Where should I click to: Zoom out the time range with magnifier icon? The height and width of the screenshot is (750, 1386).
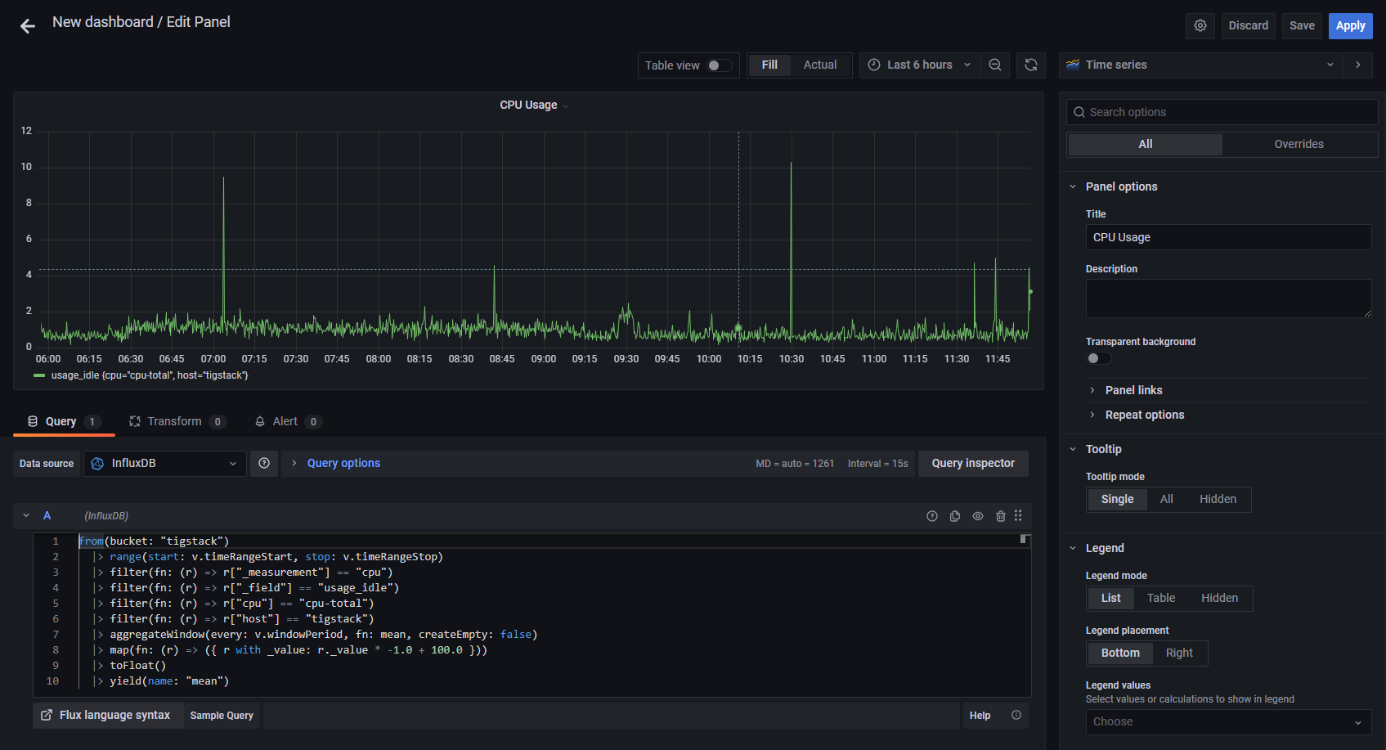(x=994, y=65)
